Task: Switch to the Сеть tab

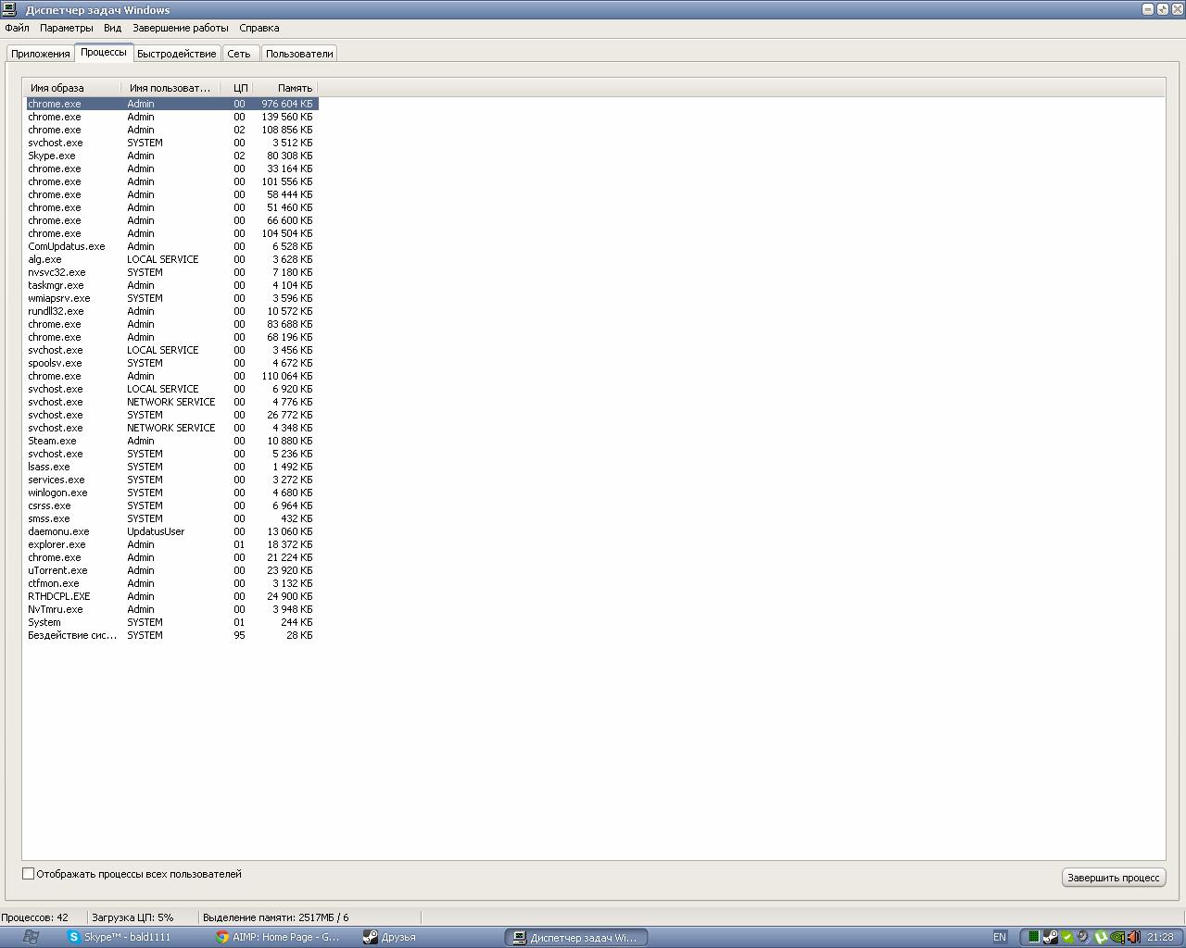Action: (239, 54)
